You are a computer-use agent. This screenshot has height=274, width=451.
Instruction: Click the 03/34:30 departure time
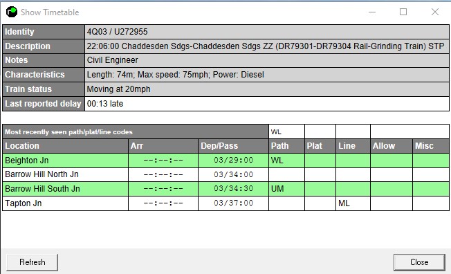(x=233, y=189)
